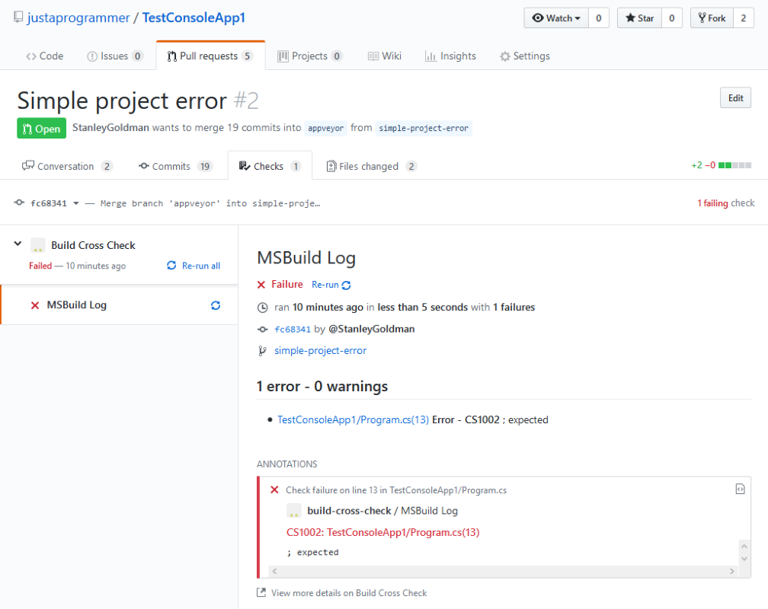Screen dimensions: 768x609
Task: Click the simple-project-error head branch label
Action: 424,128
